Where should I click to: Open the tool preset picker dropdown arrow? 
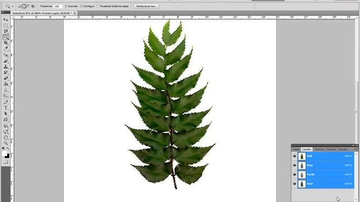[12, 6]
